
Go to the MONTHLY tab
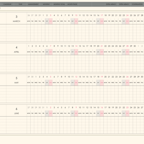46,4
